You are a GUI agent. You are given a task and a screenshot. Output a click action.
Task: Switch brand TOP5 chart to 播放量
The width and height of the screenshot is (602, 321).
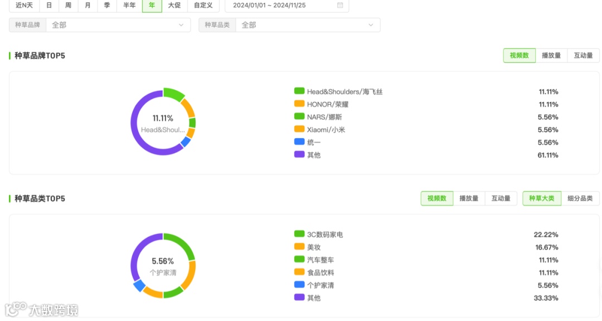[x=551, y=56]
